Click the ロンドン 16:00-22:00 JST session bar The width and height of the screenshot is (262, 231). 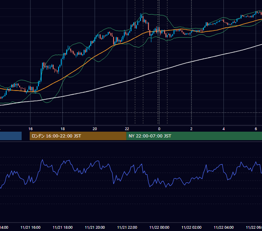pyautogui.click(x=78, y=136)
